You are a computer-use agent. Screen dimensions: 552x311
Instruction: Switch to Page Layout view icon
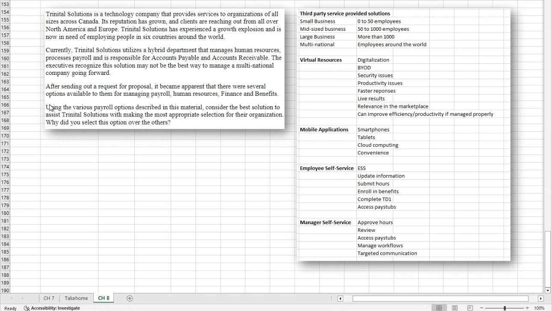point(454,308)
